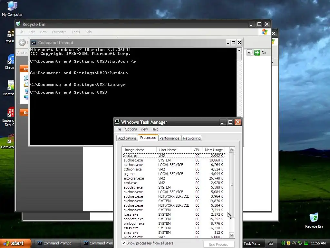Image resolution: width=330 pixels, height=248 pixels.
Task: Select cmd.exe row using 2,928 K
Action: (x=174, y=183)
